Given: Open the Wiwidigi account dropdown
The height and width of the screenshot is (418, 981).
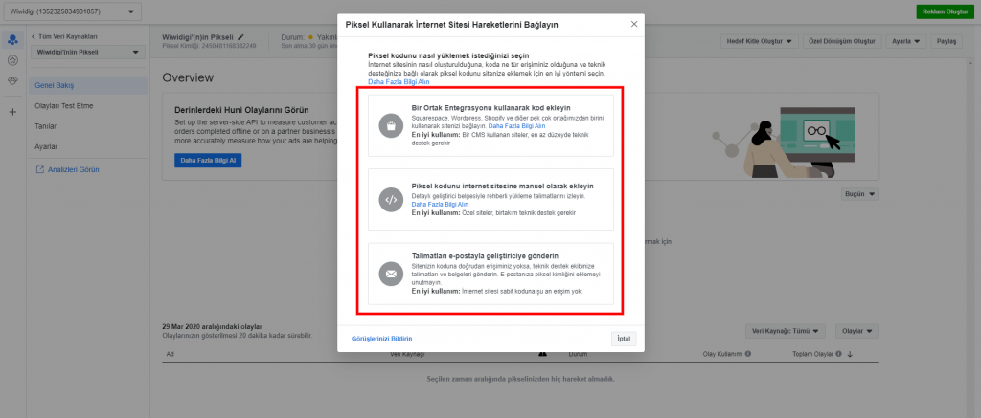Looking at the screenshot, I should (x=73, y=11).
